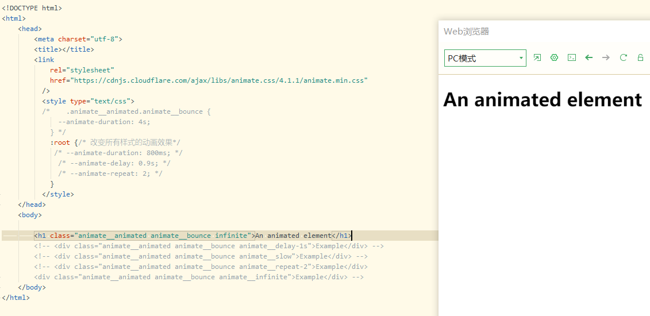This screenshot has height=316, width=650.
Task: Click the meta charset="utf-8" line
Action: click(x=78, y=39)
